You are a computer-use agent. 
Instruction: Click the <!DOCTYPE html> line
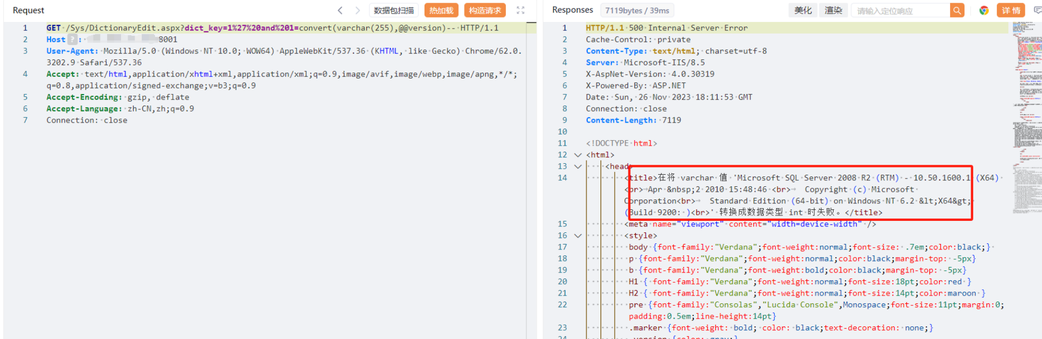(621, 143)
